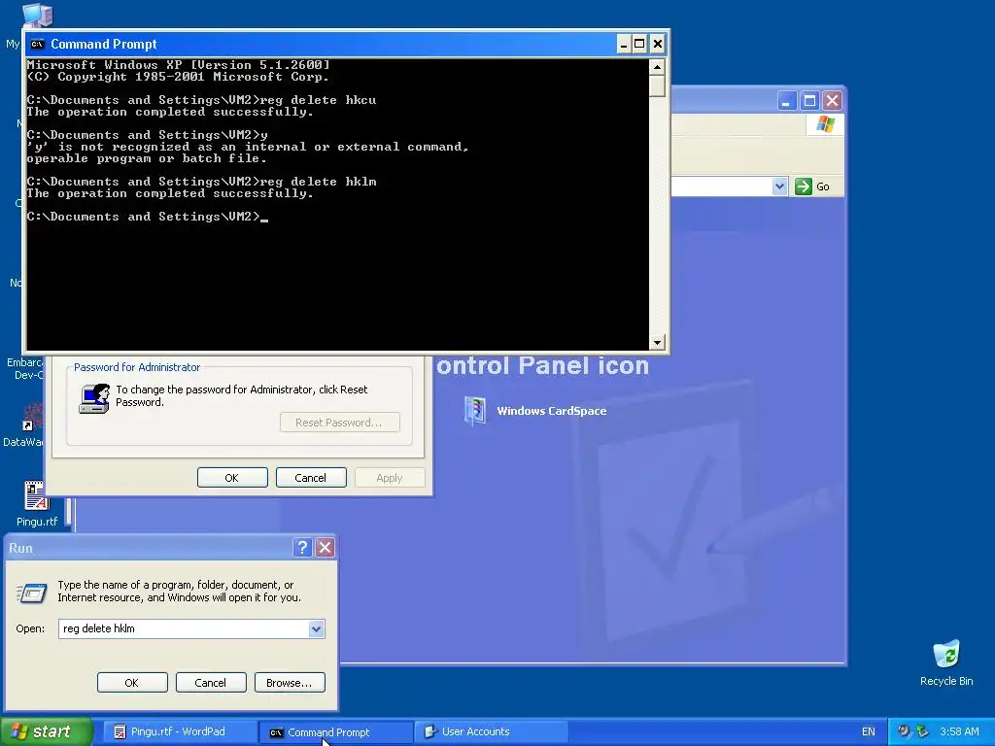Maximize the Command Prompt window
This screenshot has height=746, width=995.
[x=639, y=44]
